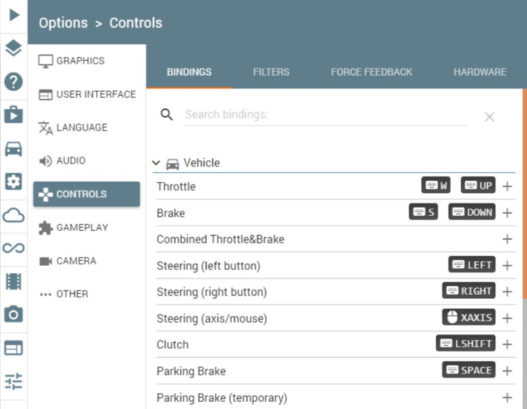Viewport: 527px width, 409px height.
Task: Open the help question mark icon
Action: point(13,82)
